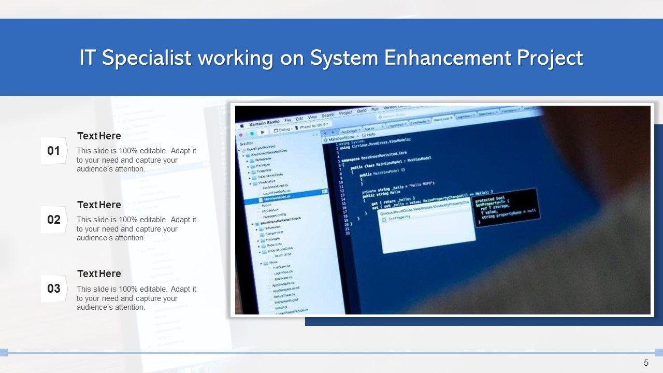Select the description paragraph under item 03
Viewport: 663px width, 373px height.
[x=137, y=298]
